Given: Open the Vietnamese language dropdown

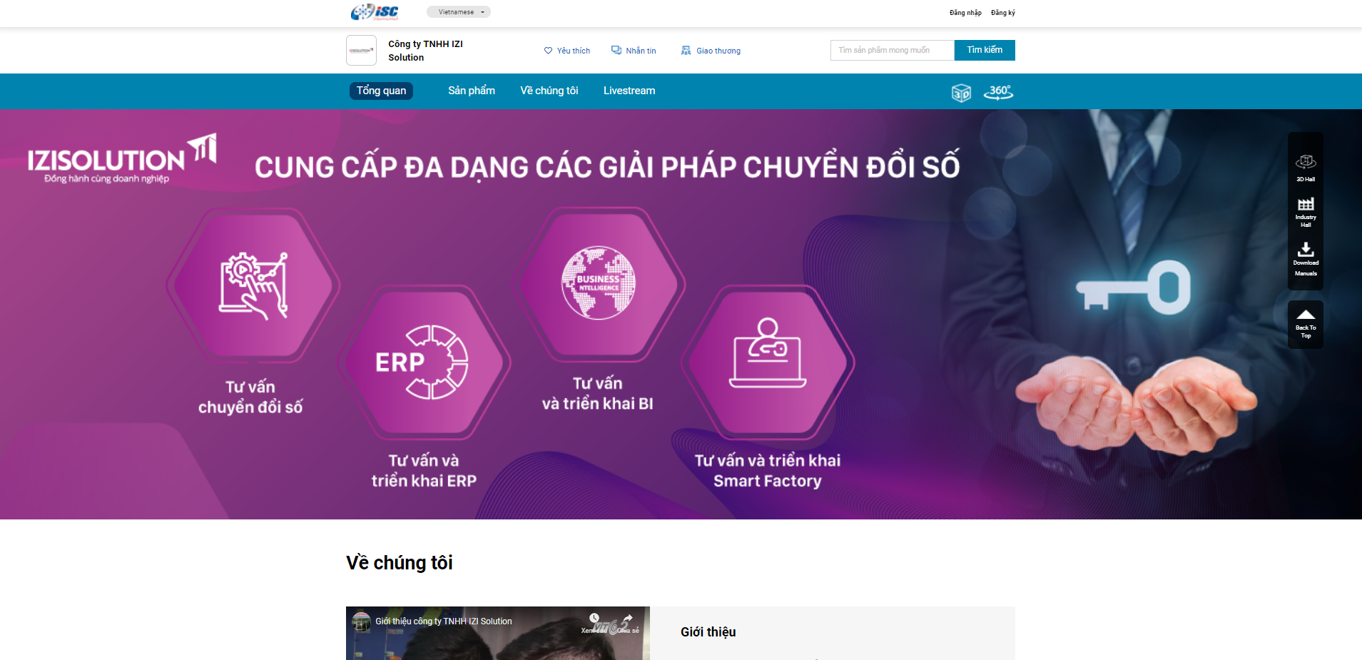Looking at the screenshot, I should coord(459,12).
